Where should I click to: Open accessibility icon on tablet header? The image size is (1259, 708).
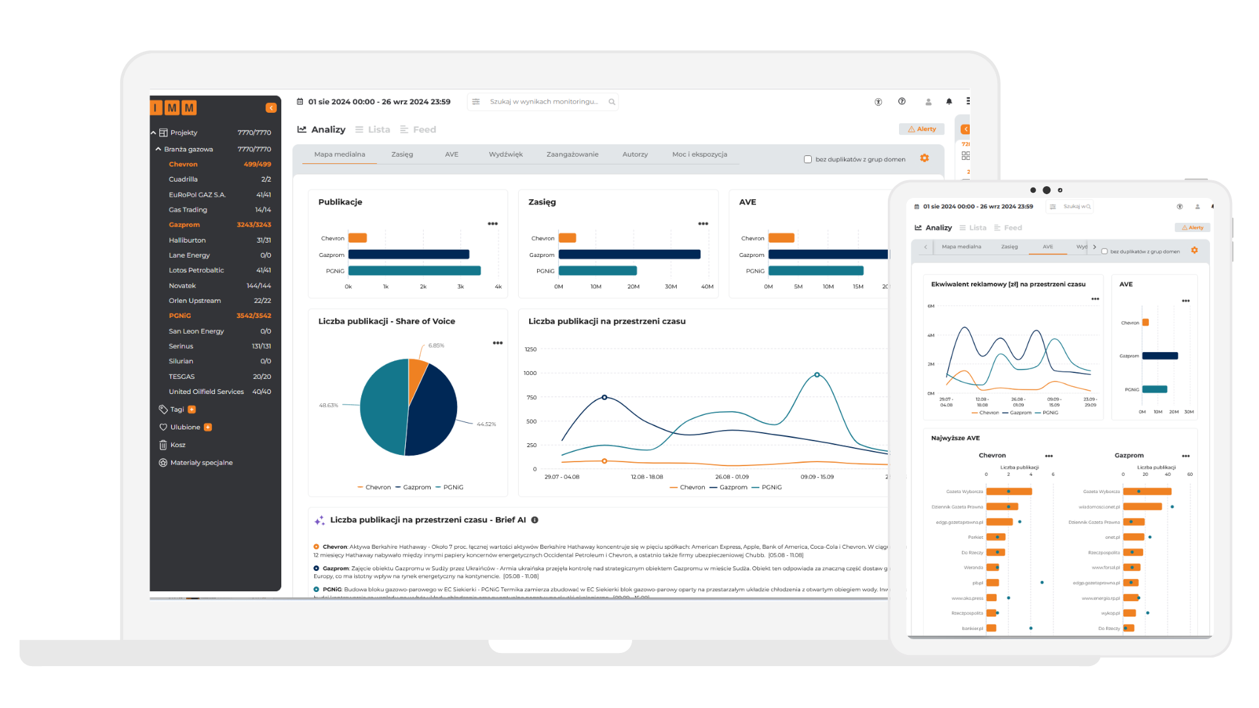click(1180, 206)
